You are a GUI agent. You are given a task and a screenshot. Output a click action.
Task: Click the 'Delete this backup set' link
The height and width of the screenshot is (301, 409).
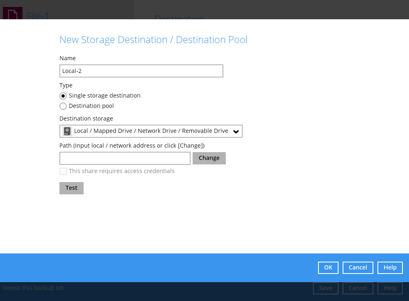[34, 288]
